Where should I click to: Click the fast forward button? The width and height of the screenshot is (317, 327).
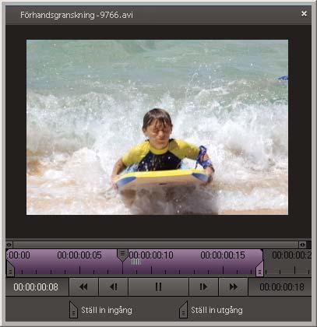234,287
